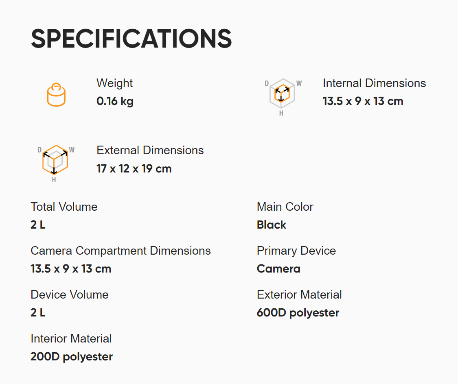Select the 600D polyester exterior value
Image resolution: width=458 pixels, height=384 pixels.
298,313
